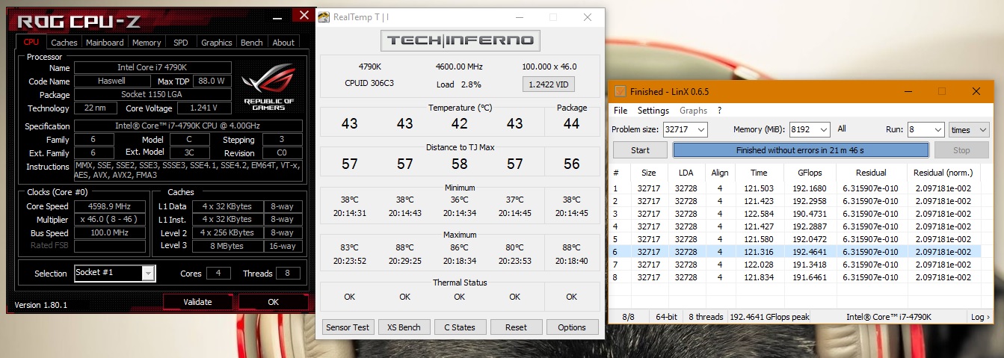Viewport: 1004px width, 358px height.
Task: Select LinX result row with 192.2887 GFlops
Action: tap(796, 226)
